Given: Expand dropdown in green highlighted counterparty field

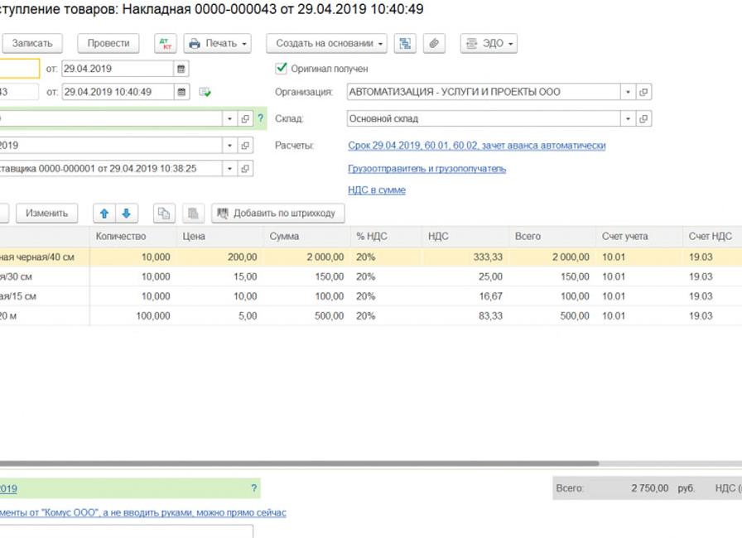Looking at the screenshot, I should (x=229, y=118).
